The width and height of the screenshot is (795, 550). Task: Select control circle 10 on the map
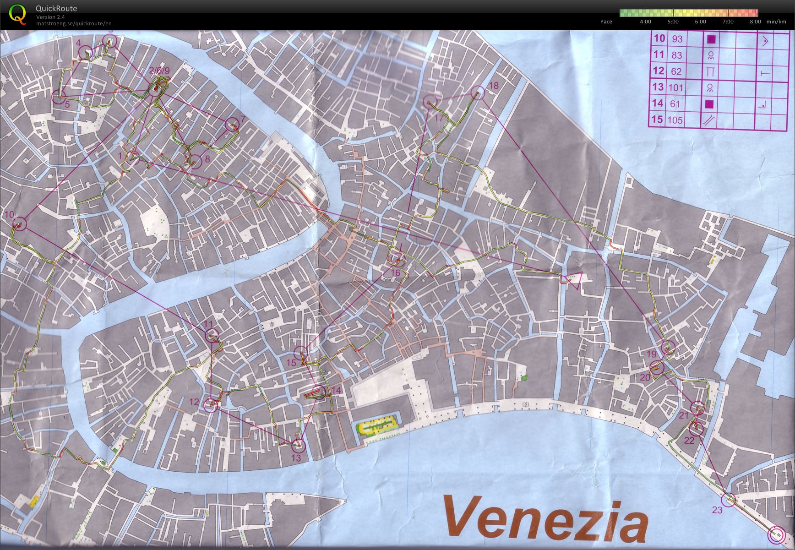[19, 224]
